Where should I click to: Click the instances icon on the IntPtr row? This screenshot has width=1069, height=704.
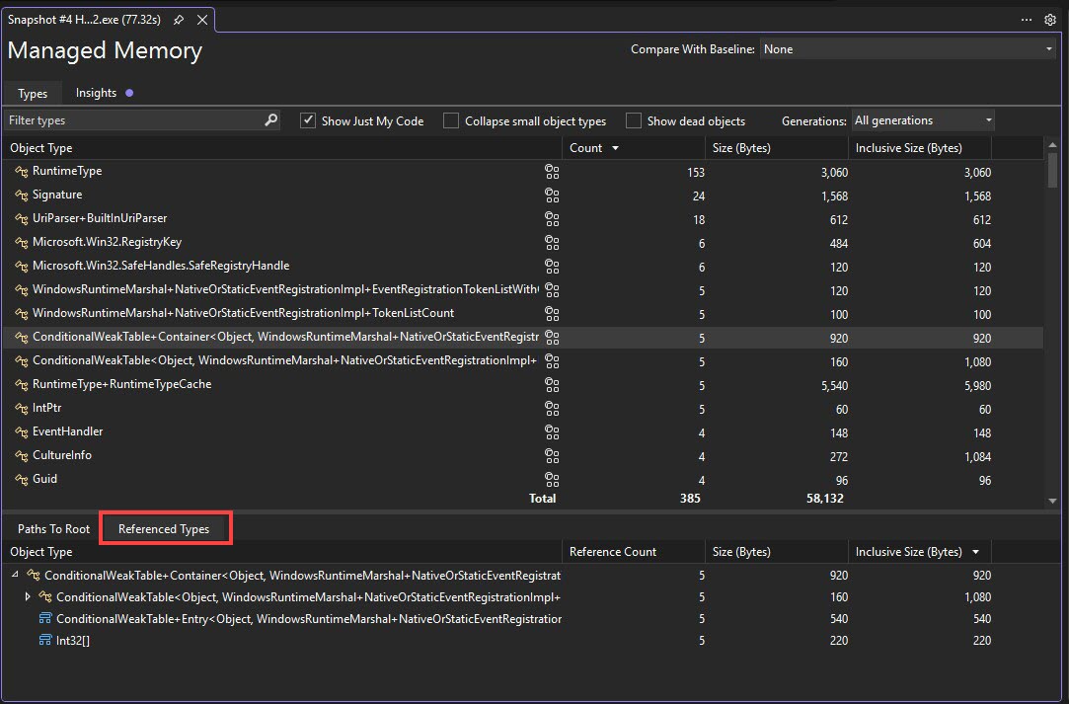tap(552, 409)
